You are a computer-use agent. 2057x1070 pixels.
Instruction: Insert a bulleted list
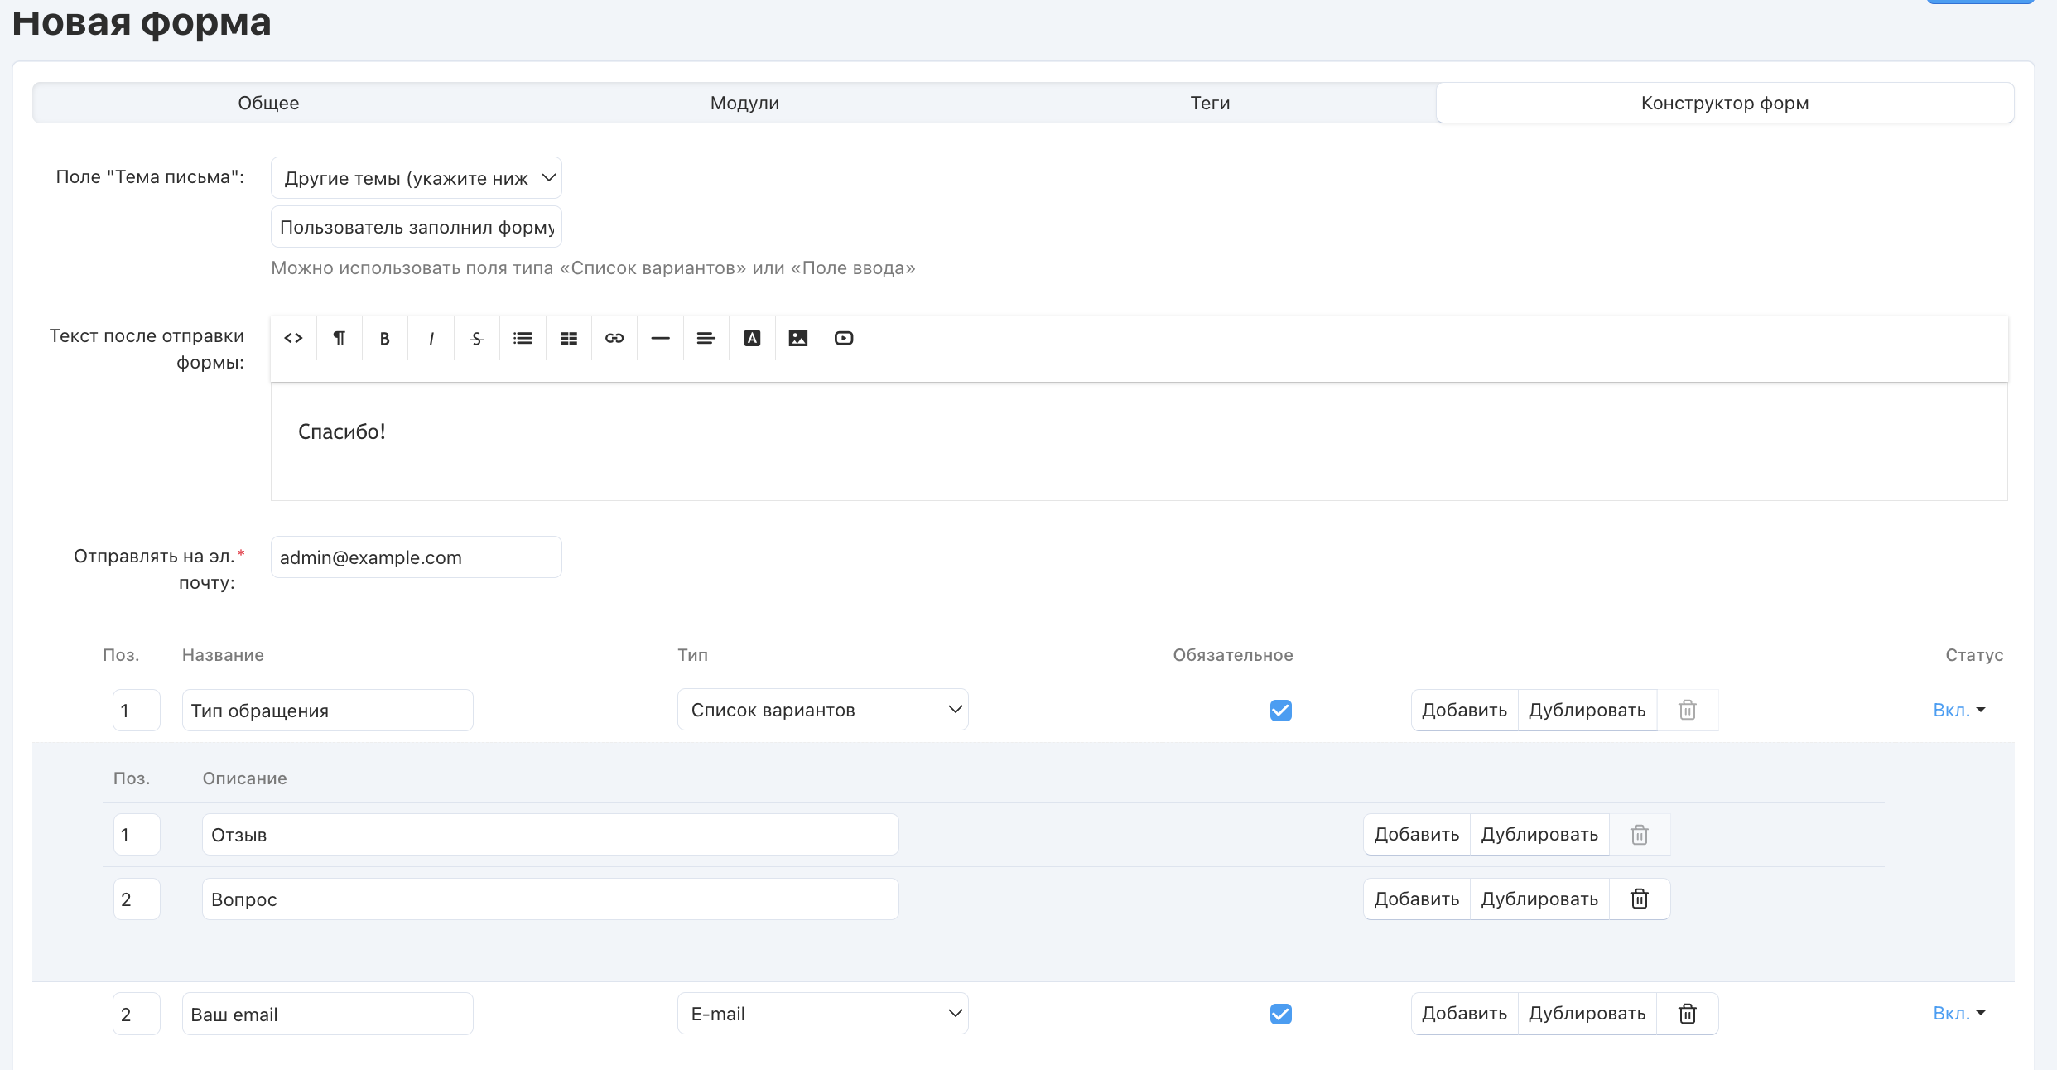click(523, 338)
